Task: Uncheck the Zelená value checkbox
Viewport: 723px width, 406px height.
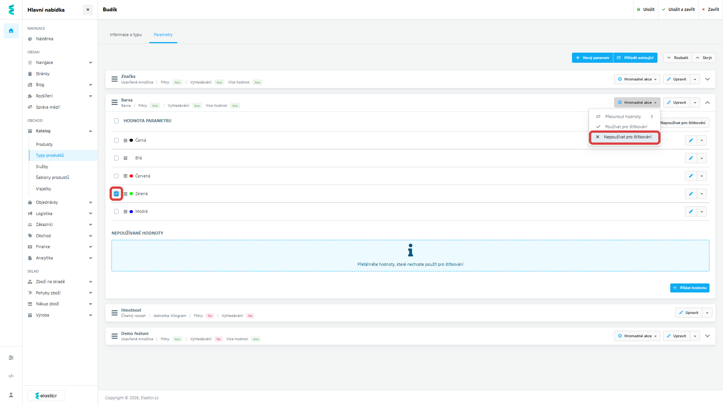Action: [116, 194]
